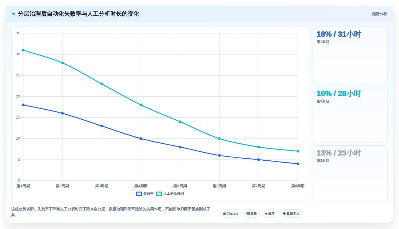Click the 人工分析耗时 data point at 第3周期
This screenshot has width=399, height=229.
pyautogui.click(x=102, y=84)
